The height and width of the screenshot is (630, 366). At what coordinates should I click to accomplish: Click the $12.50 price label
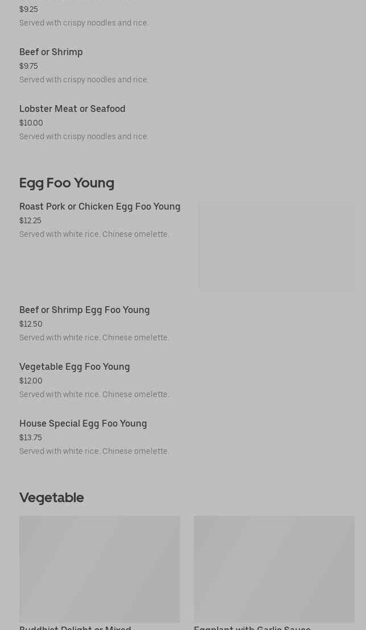pyautogui.click(x=31, y=324)
